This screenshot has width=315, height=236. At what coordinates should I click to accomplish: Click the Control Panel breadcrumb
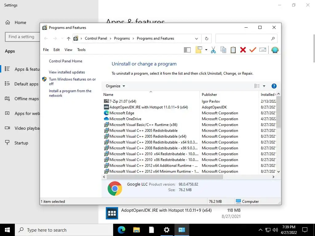96,38
